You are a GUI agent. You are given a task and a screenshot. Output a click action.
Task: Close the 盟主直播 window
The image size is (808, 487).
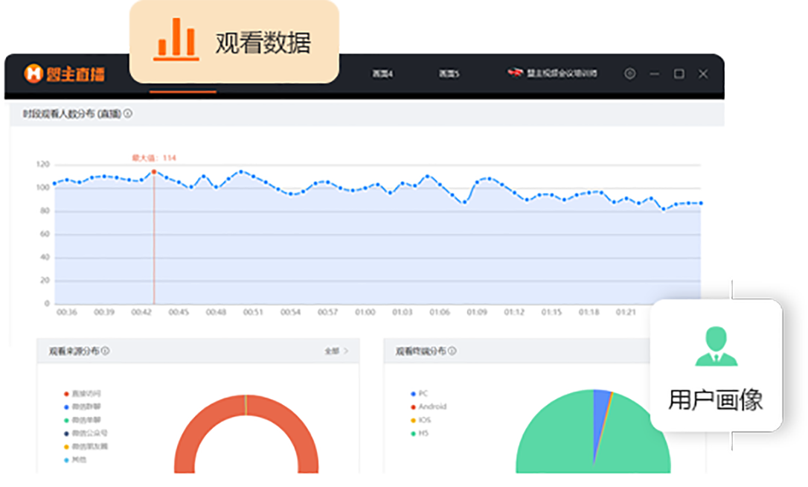[x=703, y=74]
